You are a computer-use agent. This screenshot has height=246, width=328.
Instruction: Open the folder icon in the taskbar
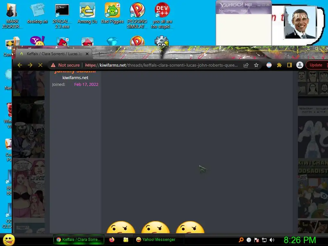tap(126, 240)
